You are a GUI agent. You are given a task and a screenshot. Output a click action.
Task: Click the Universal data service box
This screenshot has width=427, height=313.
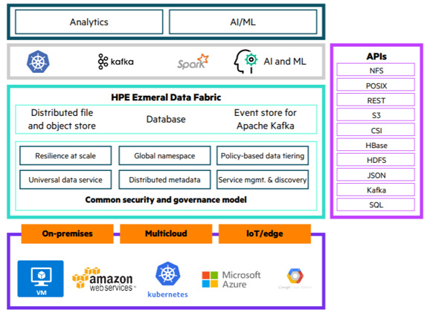point(65,180)
